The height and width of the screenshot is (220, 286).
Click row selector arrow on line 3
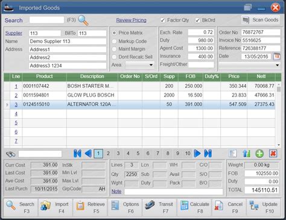[7, 105]
